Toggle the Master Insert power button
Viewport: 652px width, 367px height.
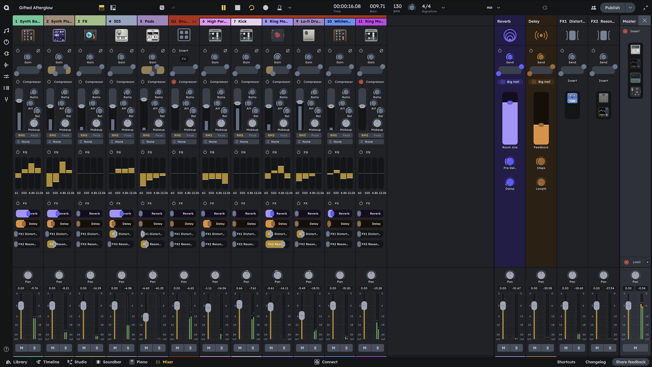(x=625, y=31)
